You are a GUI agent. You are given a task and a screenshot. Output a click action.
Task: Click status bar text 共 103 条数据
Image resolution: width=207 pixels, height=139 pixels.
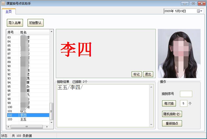22,136
